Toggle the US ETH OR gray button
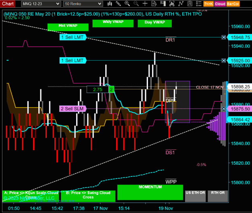Screen dimensions: 252x213 coord(195,196)
